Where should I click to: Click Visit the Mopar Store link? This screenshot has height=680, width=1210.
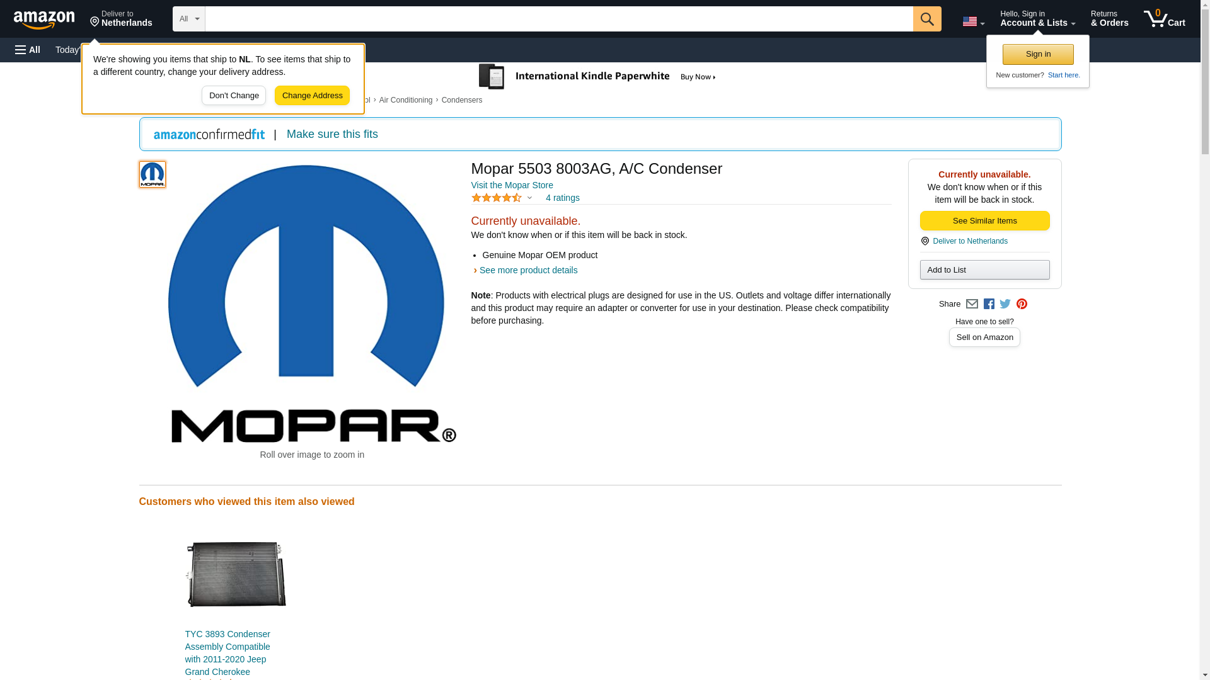pyautogui.click(x=512, y=186)
